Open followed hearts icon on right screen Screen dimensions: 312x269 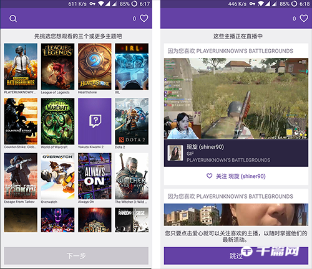pyautogui.click(x=304, y=19)
